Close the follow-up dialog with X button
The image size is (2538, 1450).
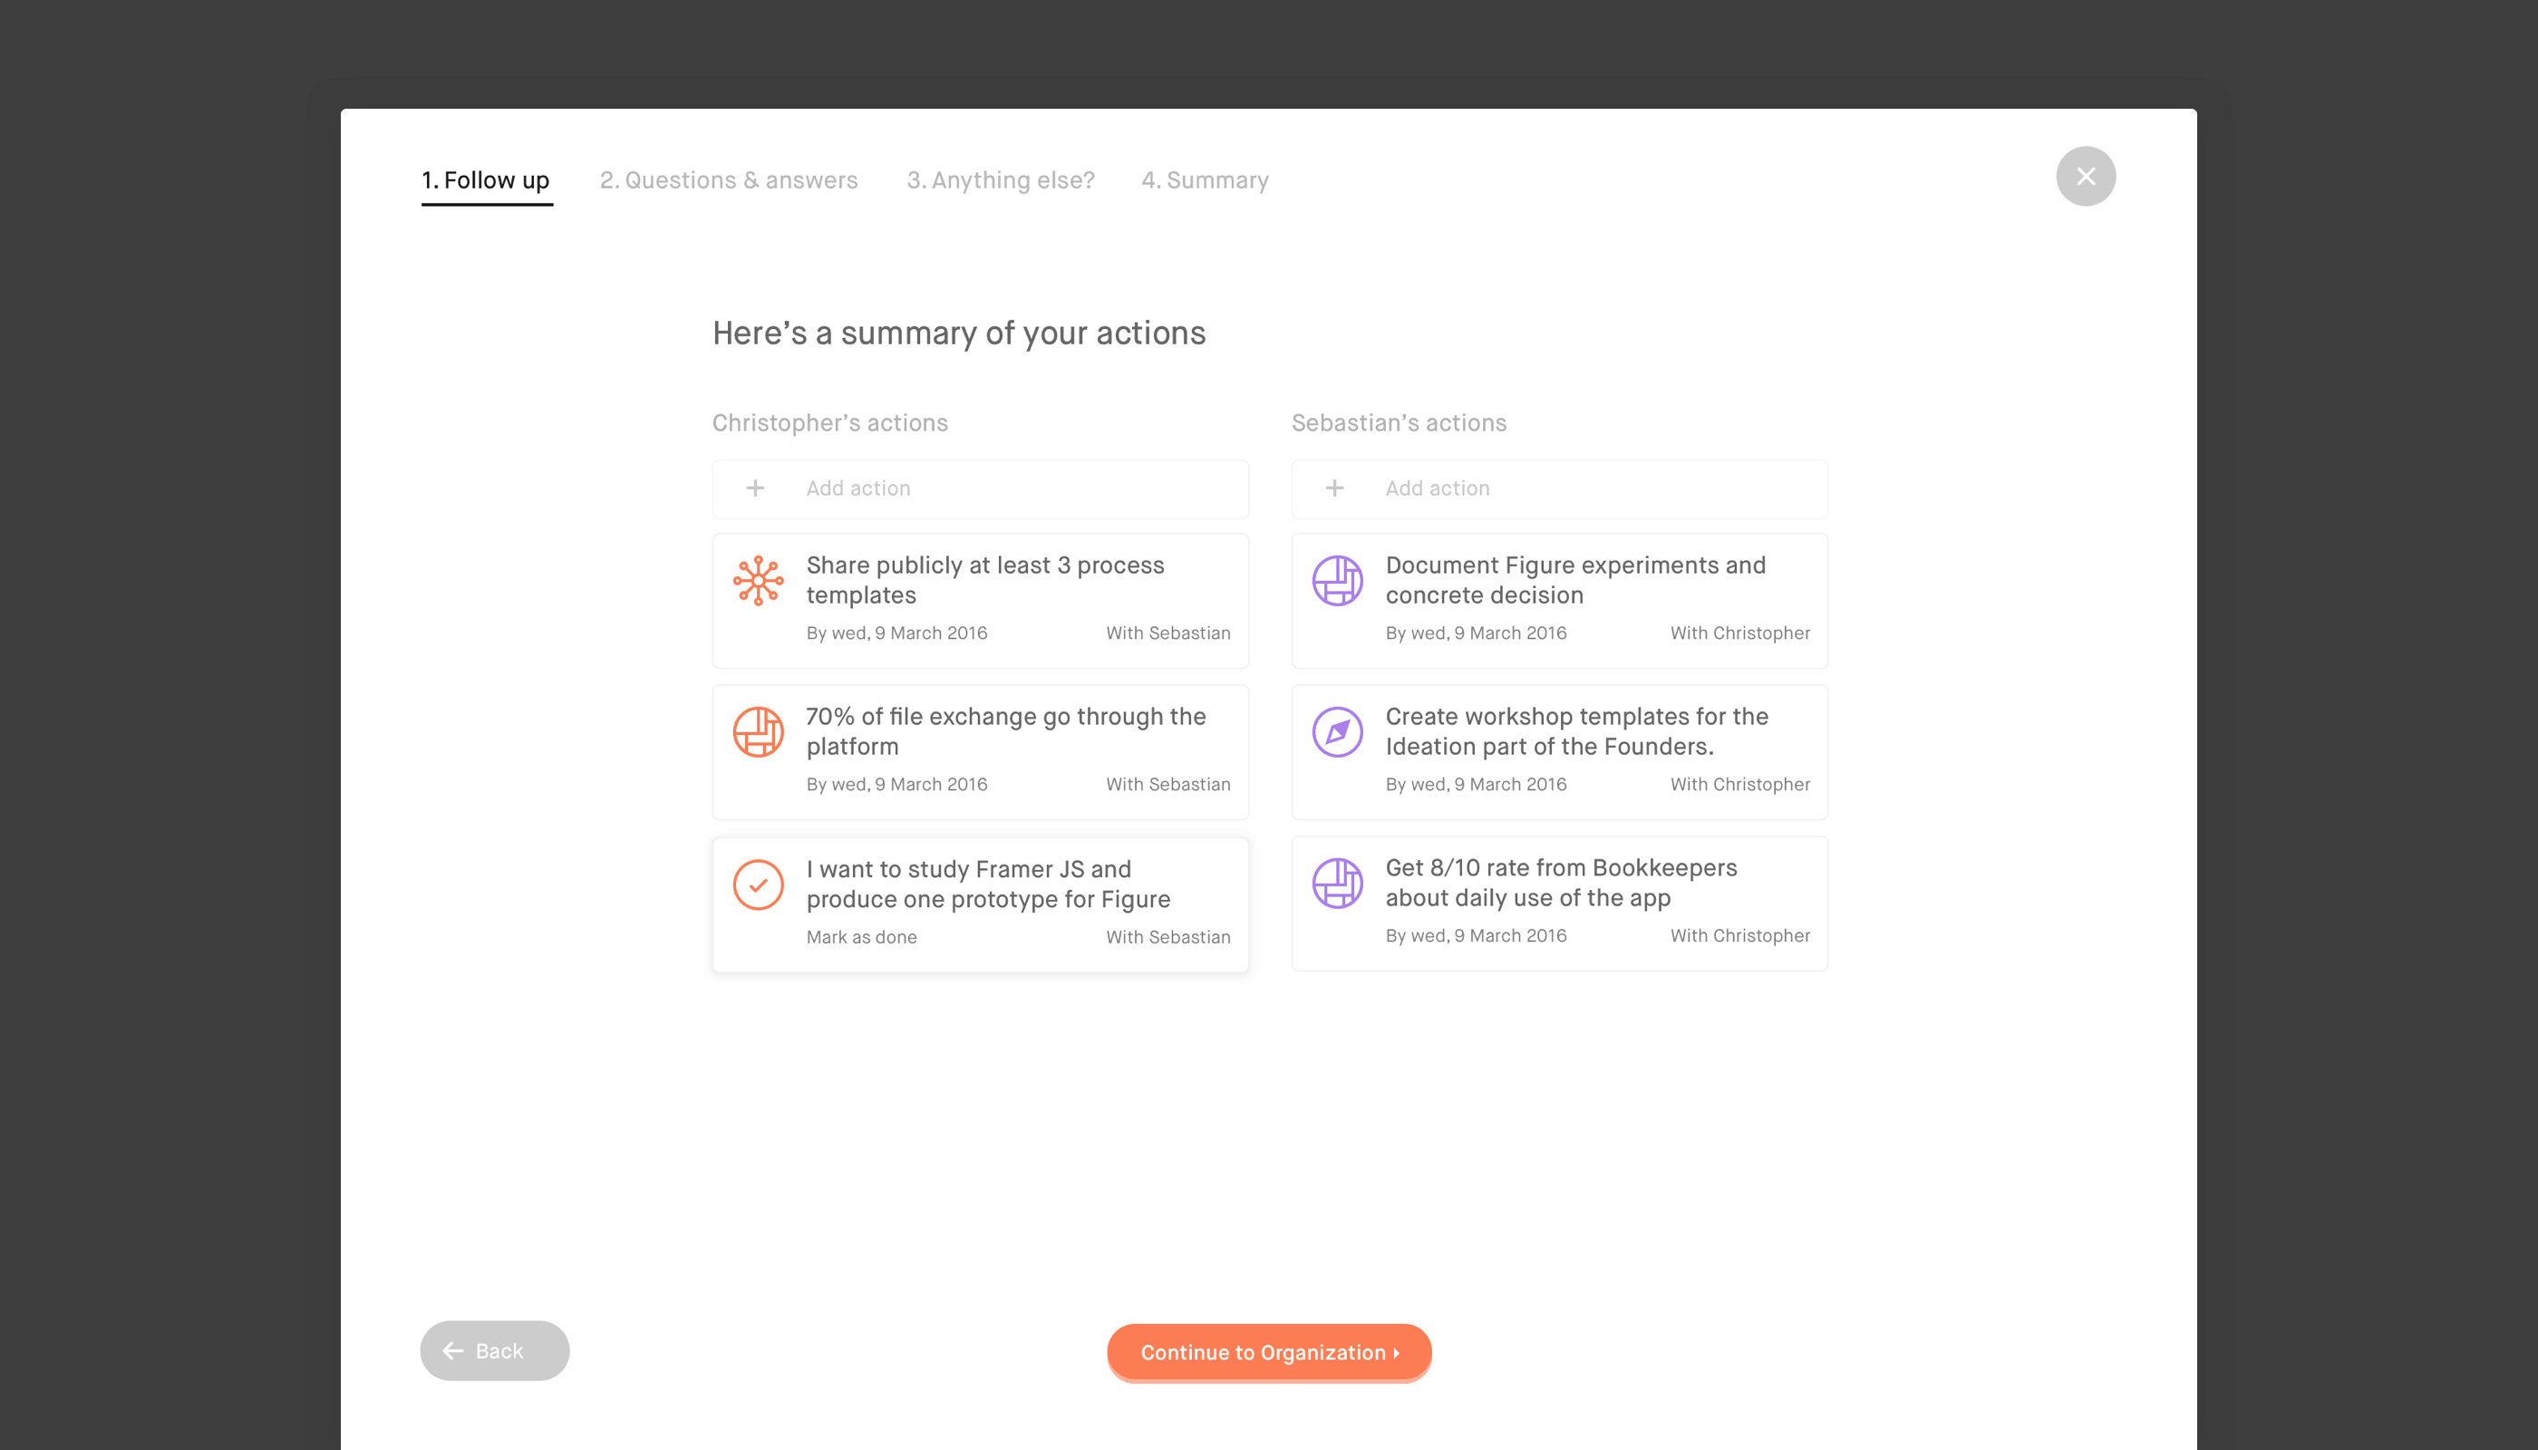point(2085,177)
